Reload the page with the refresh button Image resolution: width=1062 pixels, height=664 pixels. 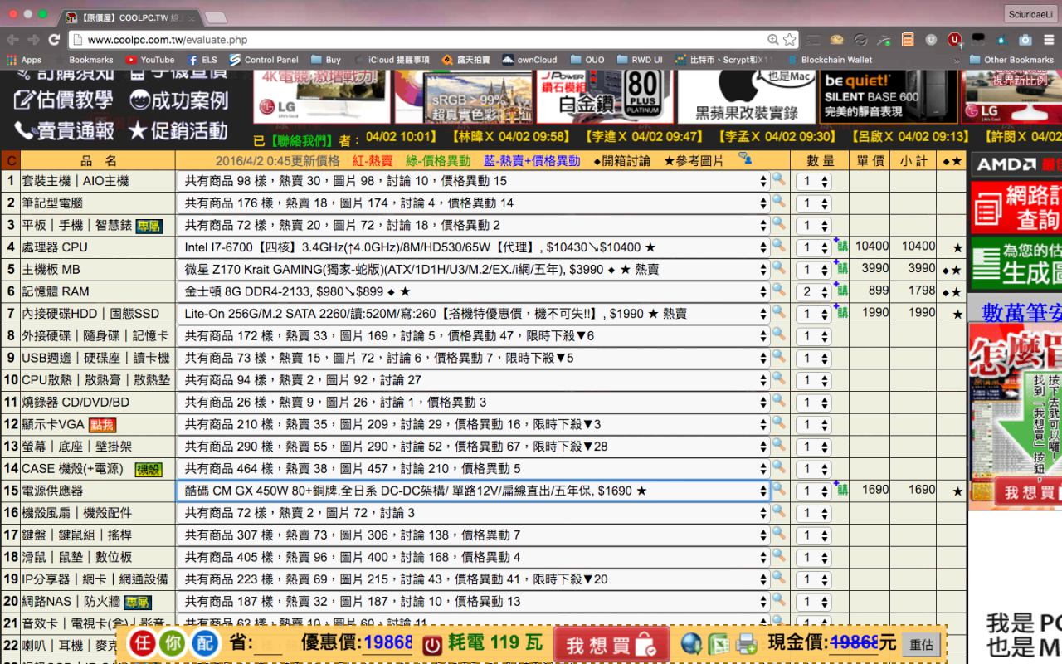pos(54,40)
